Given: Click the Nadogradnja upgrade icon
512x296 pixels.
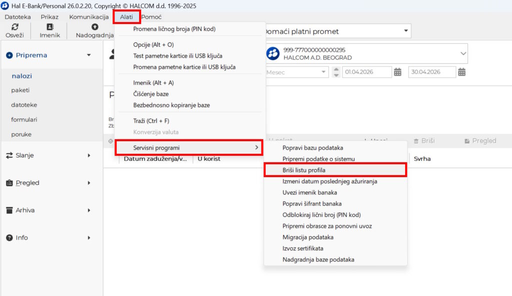Looking at the screenshot, I should point(94,27).
